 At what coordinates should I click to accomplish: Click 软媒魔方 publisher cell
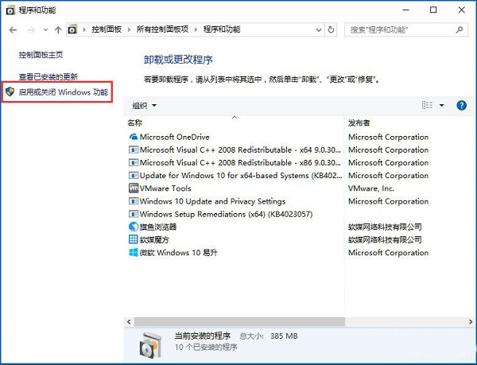[x=385, y=239]
